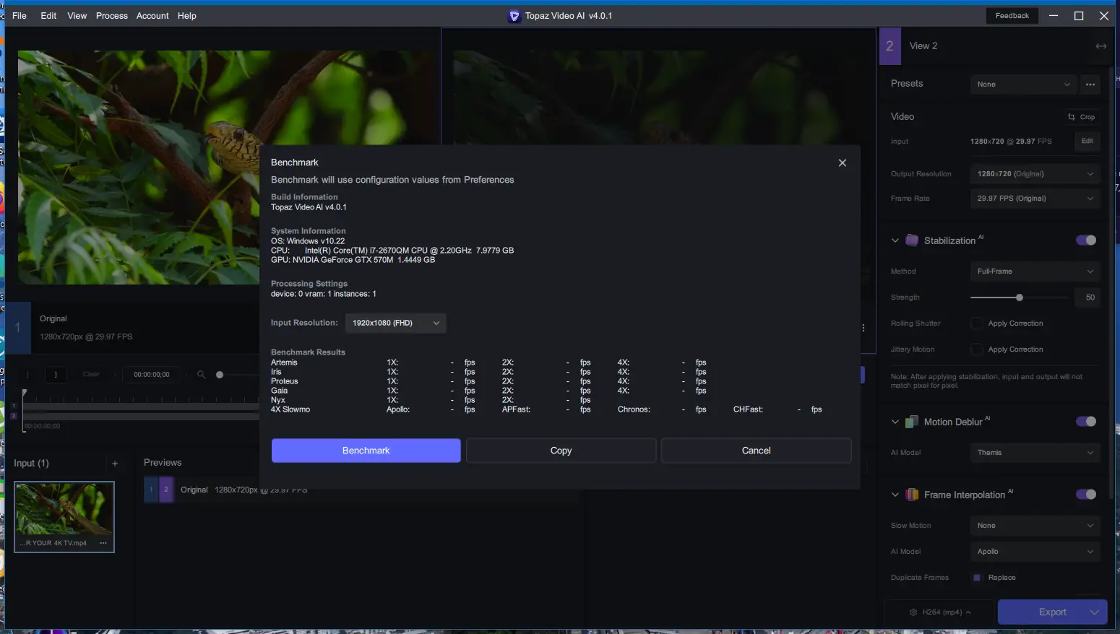
Task: Open the Help menu
Action: pos(187,16)
